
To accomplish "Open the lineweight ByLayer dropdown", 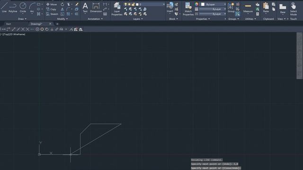I will [x=225, y=9].
